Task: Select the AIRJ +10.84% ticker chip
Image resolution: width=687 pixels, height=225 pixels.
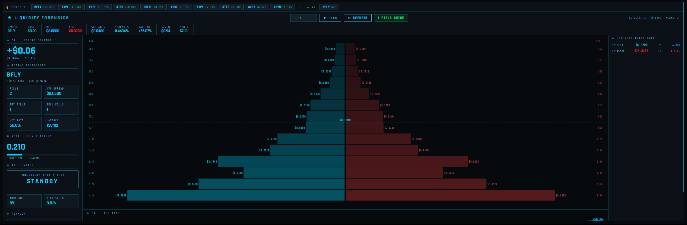Action: 126,7
